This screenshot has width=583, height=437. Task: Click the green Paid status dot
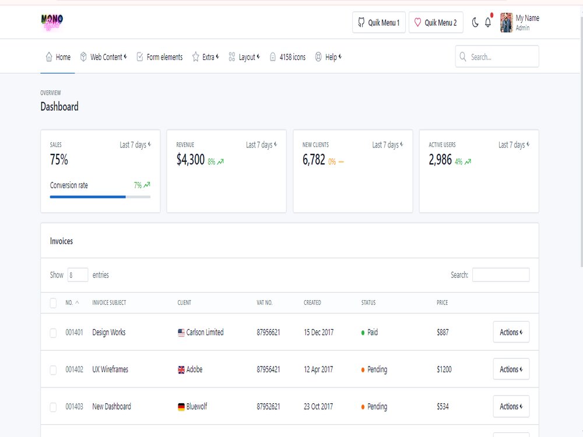point(363,333)
